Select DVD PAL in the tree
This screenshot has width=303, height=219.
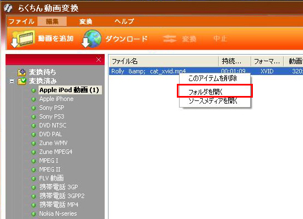[51, 134]
